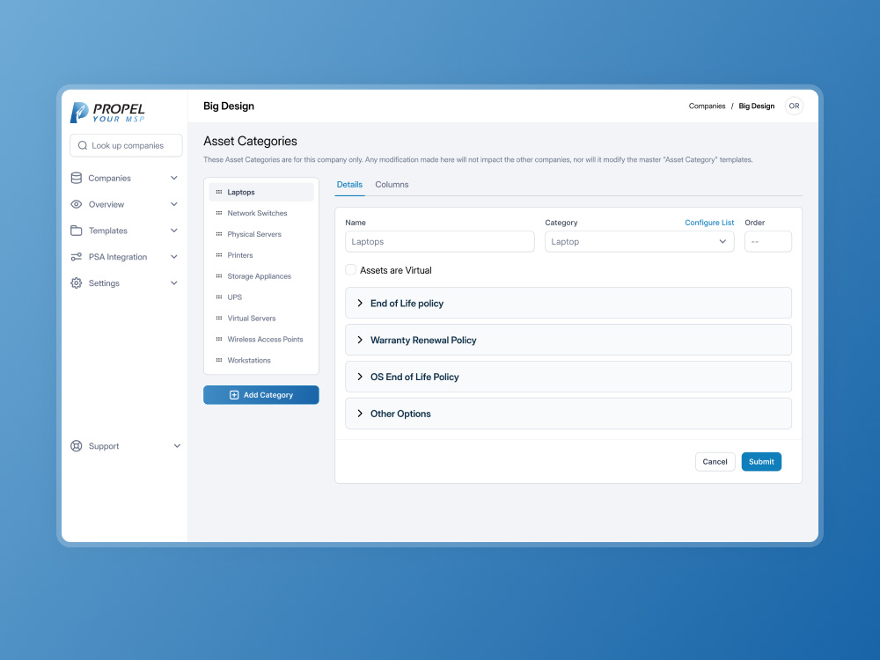The width and height of the screenshot is (880, 660).
Task: Grab the drag handle beside Printers
Action: [219, 255]
